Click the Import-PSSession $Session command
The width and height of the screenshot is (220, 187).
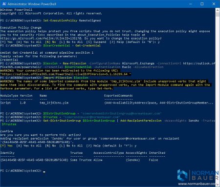[66, 78]
